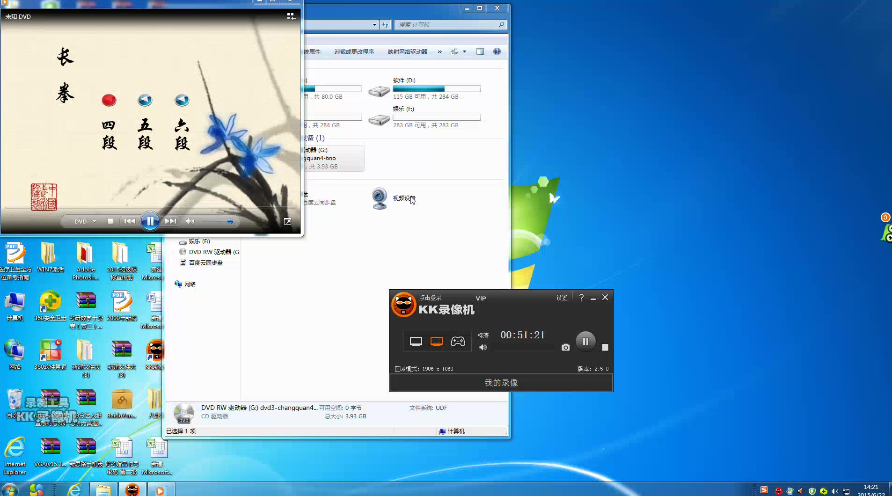Click the DVD player seek bar
892x496 pixels.
click(x=150, y=207)
